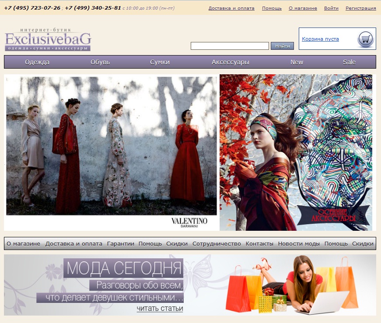Image resolution: width=381 pixels, height=323 pixels.
Task: Open the Обувь category
Action: 100,62
